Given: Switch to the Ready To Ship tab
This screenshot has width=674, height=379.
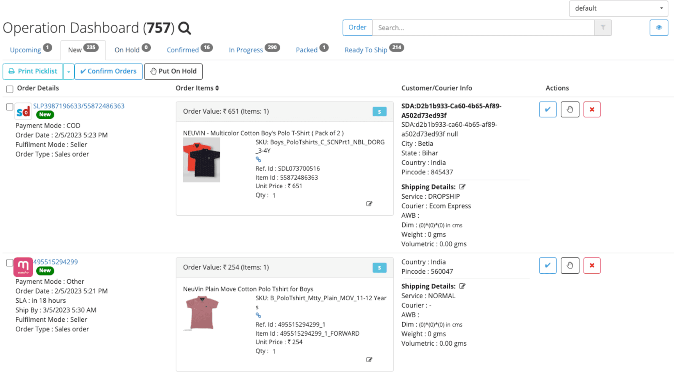Looking at the screenshot, I should point(366,49).
